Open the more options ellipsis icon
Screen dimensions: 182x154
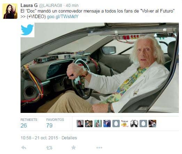(x=99, y=148)
